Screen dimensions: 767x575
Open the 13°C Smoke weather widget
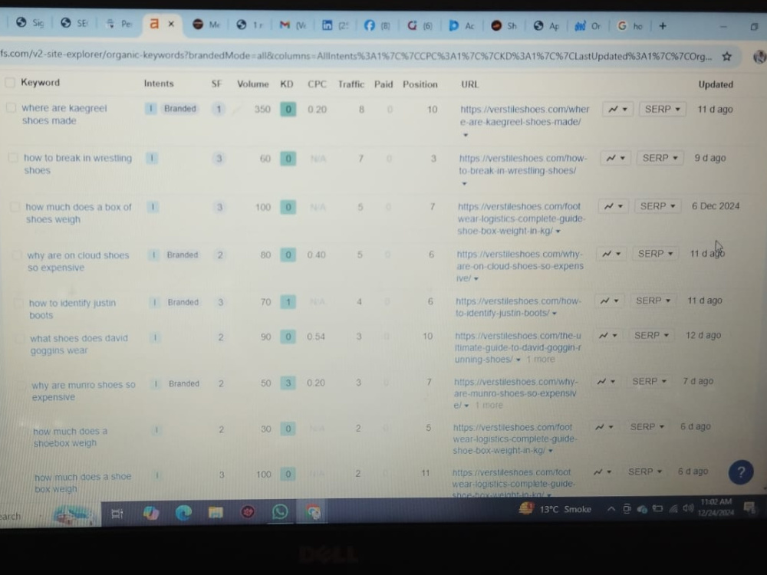tap(555, 509)
